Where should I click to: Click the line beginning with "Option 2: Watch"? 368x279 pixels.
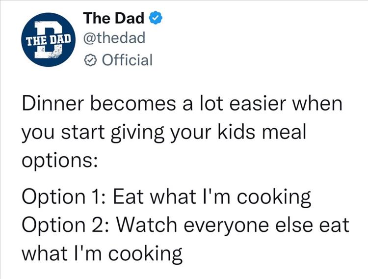click(185, 226)
